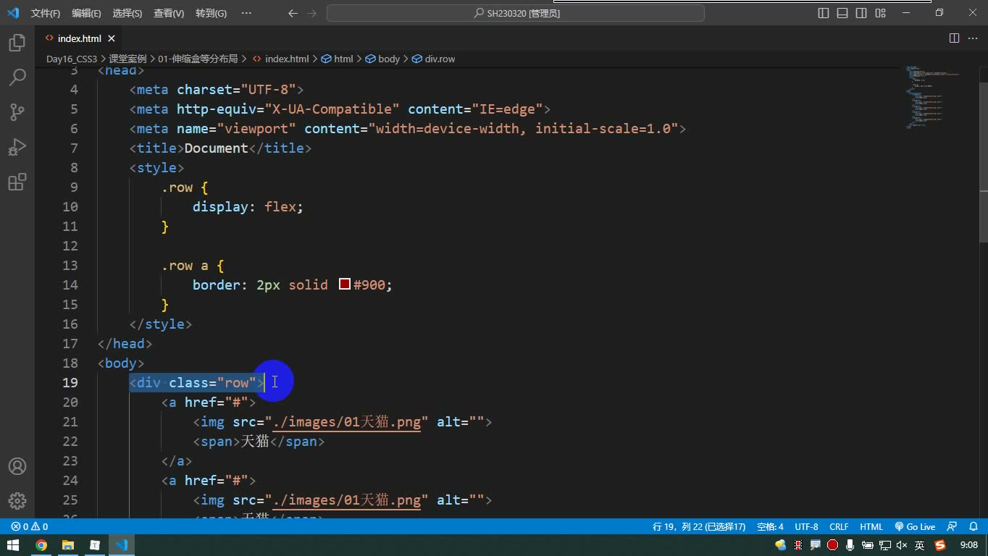988x556 pixels.
Task: Open File Explorer from the taskbar
Action: pos(68,545)
